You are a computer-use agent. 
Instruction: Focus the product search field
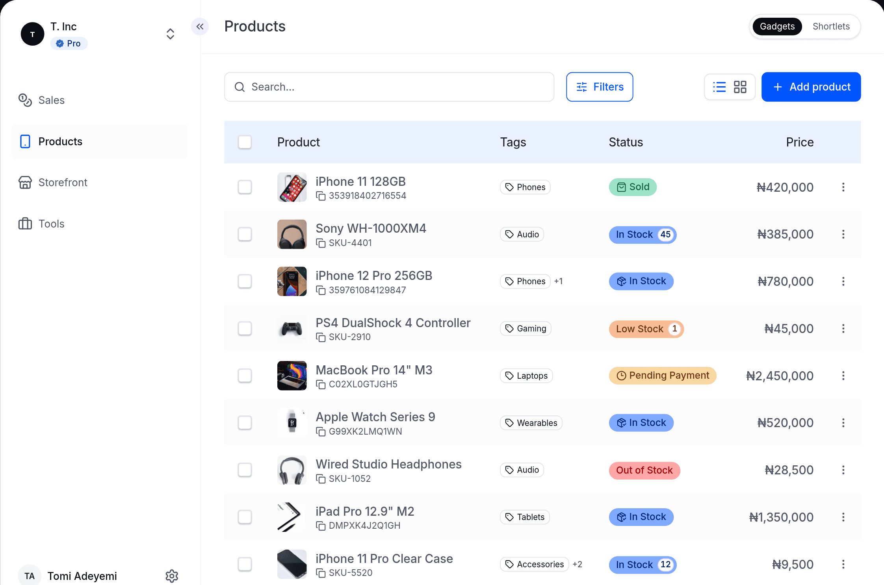tap(389, 87)
